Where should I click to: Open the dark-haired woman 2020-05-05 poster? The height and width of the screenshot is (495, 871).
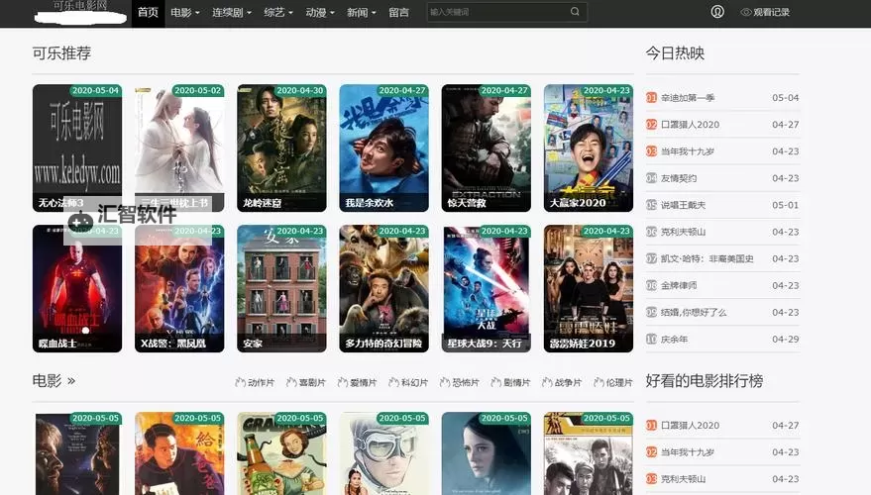[487, 453]
